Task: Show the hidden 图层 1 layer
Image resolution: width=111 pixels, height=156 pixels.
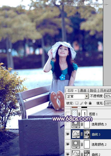Action: (68, 114)
